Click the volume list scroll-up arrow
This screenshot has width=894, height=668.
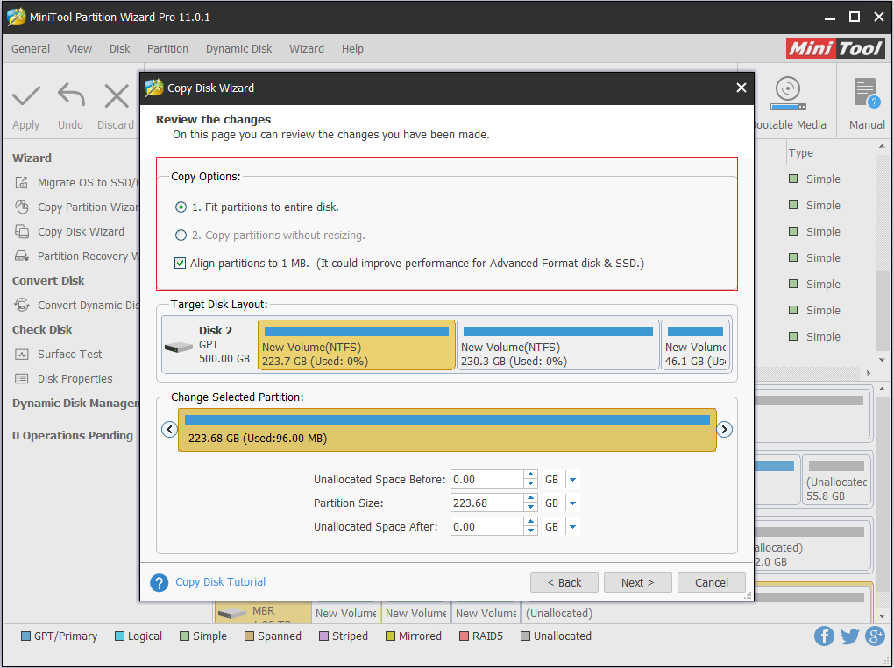click(x=882, y=147)
